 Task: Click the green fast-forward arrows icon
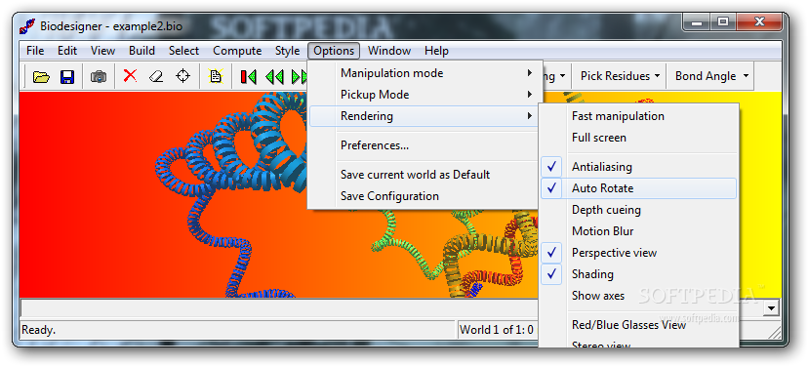tap(300, 77)
